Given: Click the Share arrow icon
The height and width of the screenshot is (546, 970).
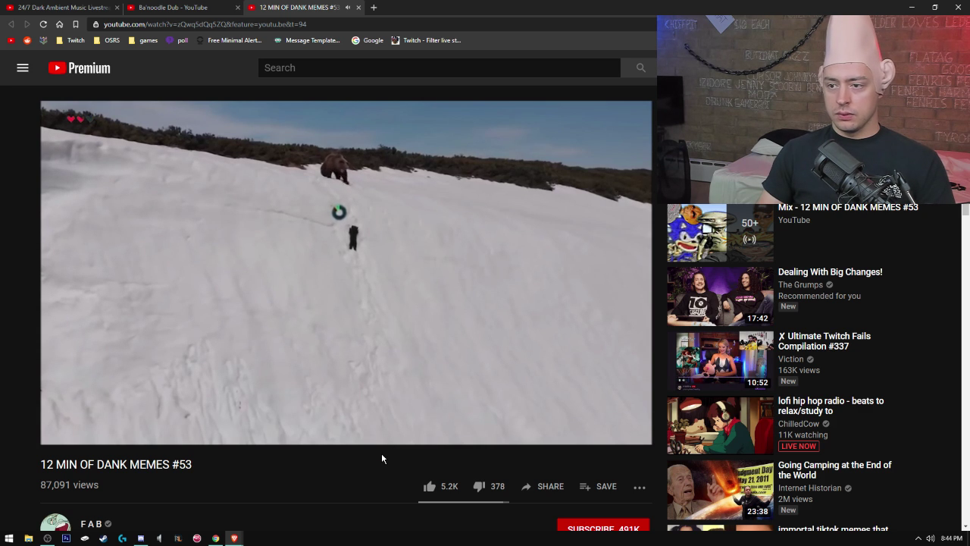Looking at the screenshot, I should click(526, 487).
